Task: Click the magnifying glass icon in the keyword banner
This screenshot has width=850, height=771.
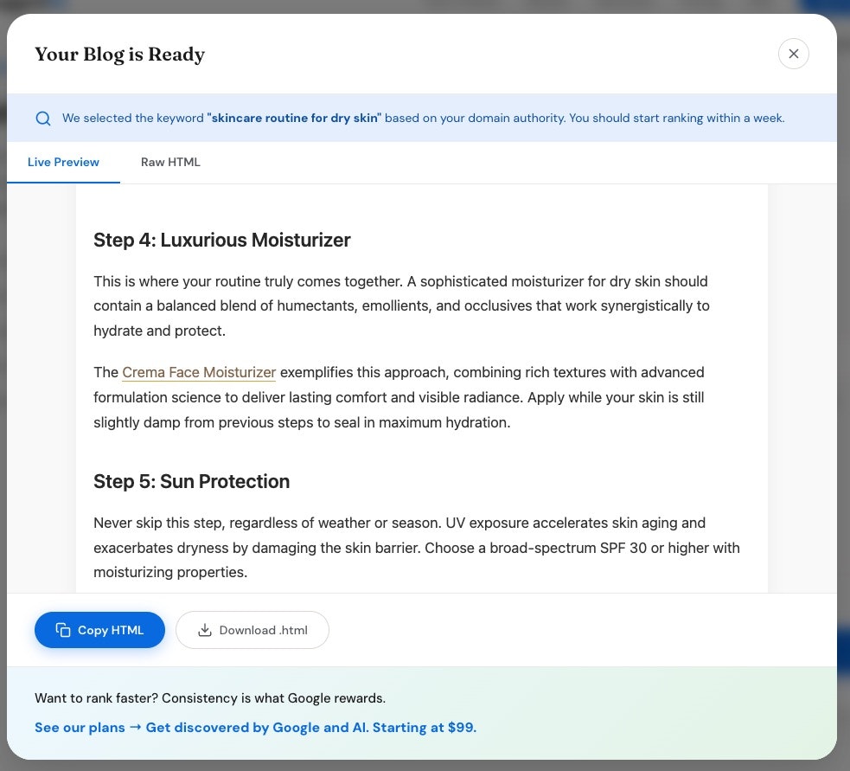Action: (43, 118)
